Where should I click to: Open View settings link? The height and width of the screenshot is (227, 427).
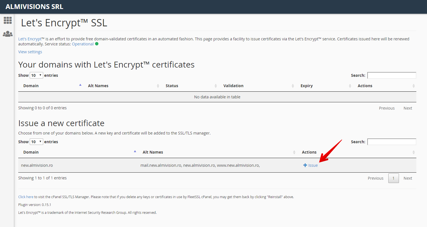[30, 52]
